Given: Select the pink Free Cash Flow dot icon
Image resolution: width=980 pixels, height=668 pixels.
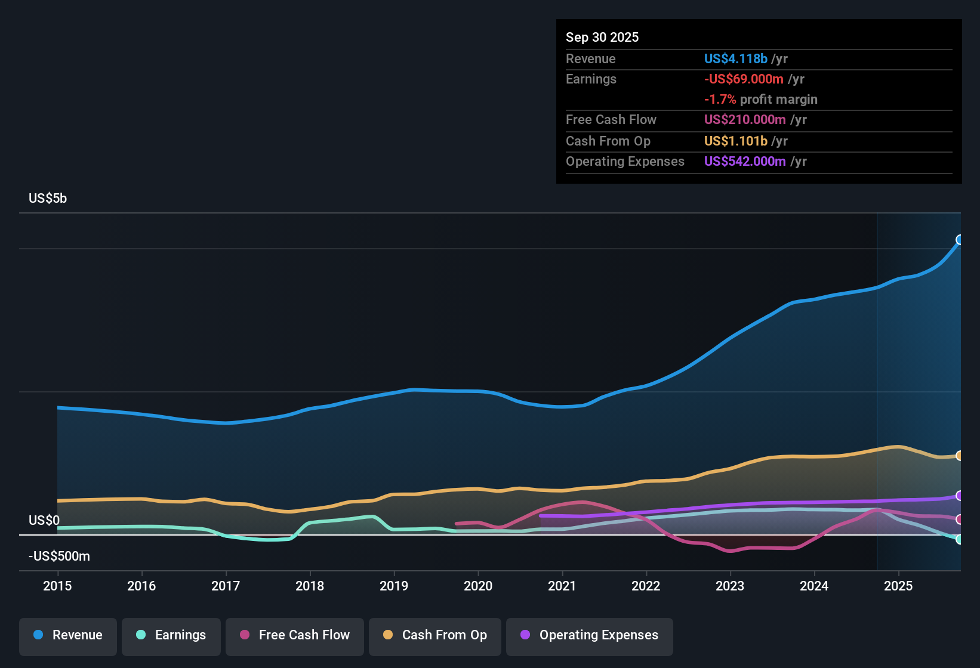Looking at the screenshot, I should coord(244,635).
